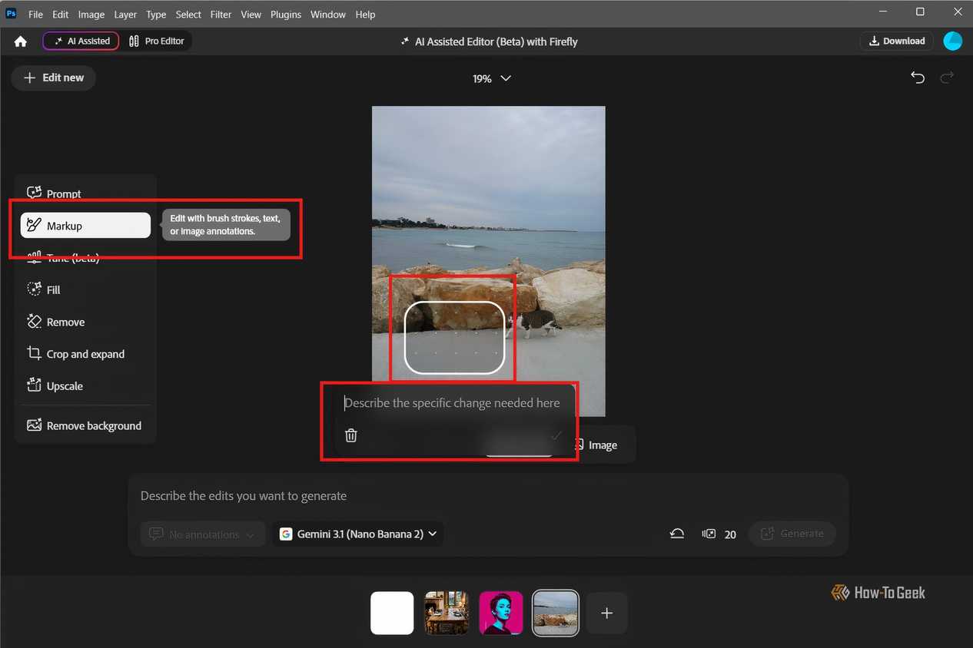The height and width of the screenshot is (648, 973).
Task: Select the blank white thumbnail
Action: (392, 613)
